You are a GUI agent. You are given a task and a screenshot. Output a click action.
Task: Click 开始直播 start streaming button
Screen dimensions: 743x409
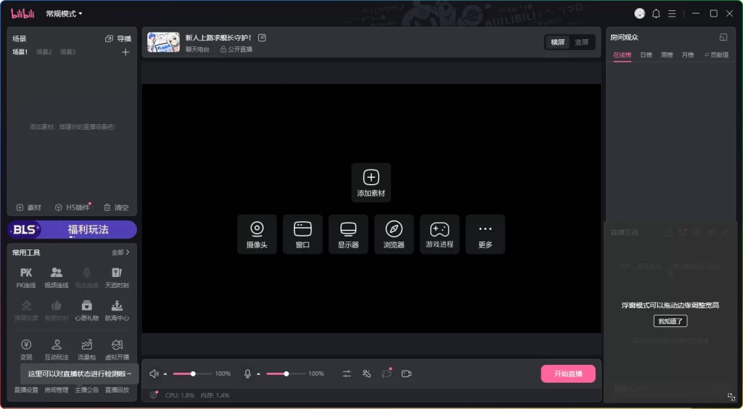(x=568, y=374)
